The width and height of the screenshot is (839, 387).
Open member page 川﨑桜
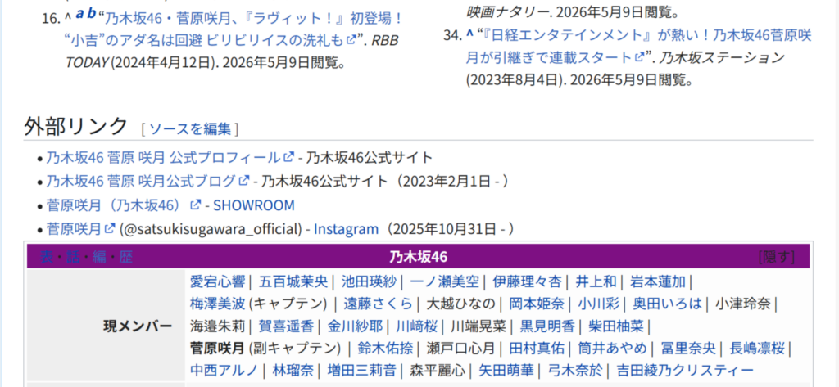417,326
